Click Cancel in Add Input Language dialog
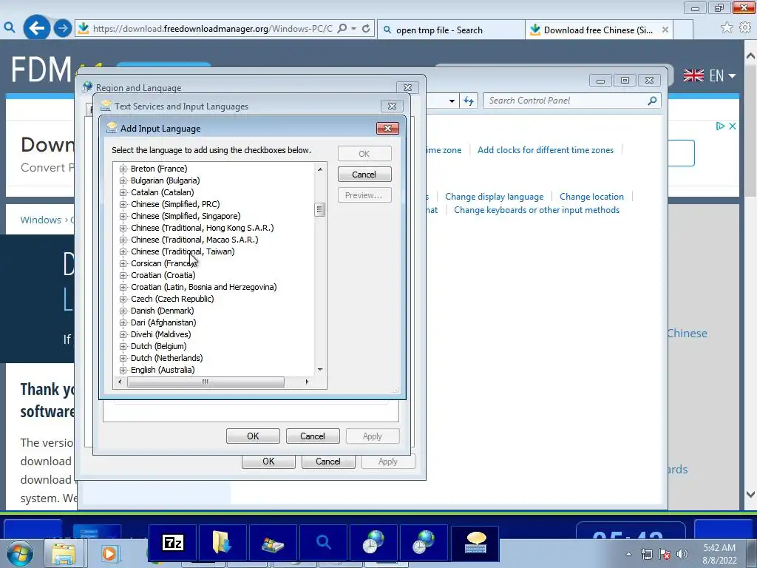Viewport: 757px width, 568px height. (364, 175)
